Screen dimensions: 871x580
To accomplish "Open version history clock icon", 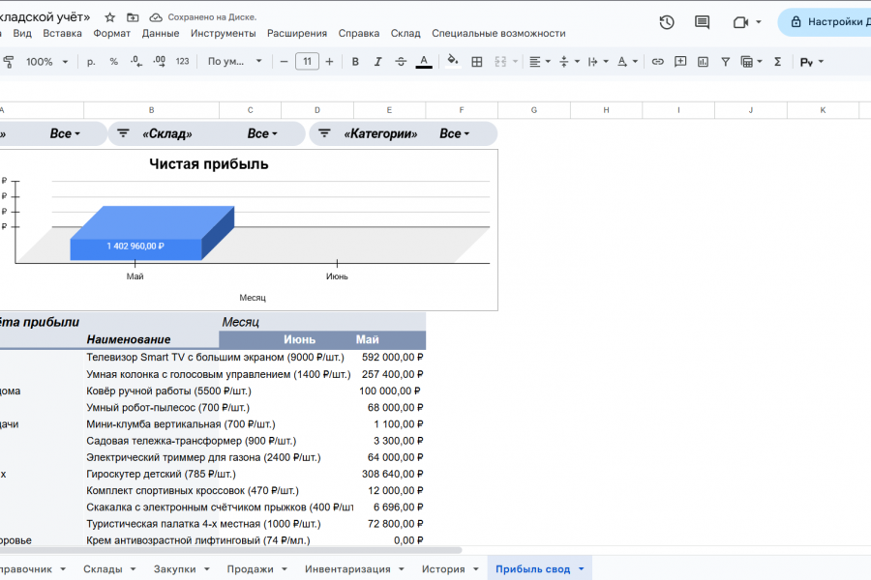I will click(667, 22).
